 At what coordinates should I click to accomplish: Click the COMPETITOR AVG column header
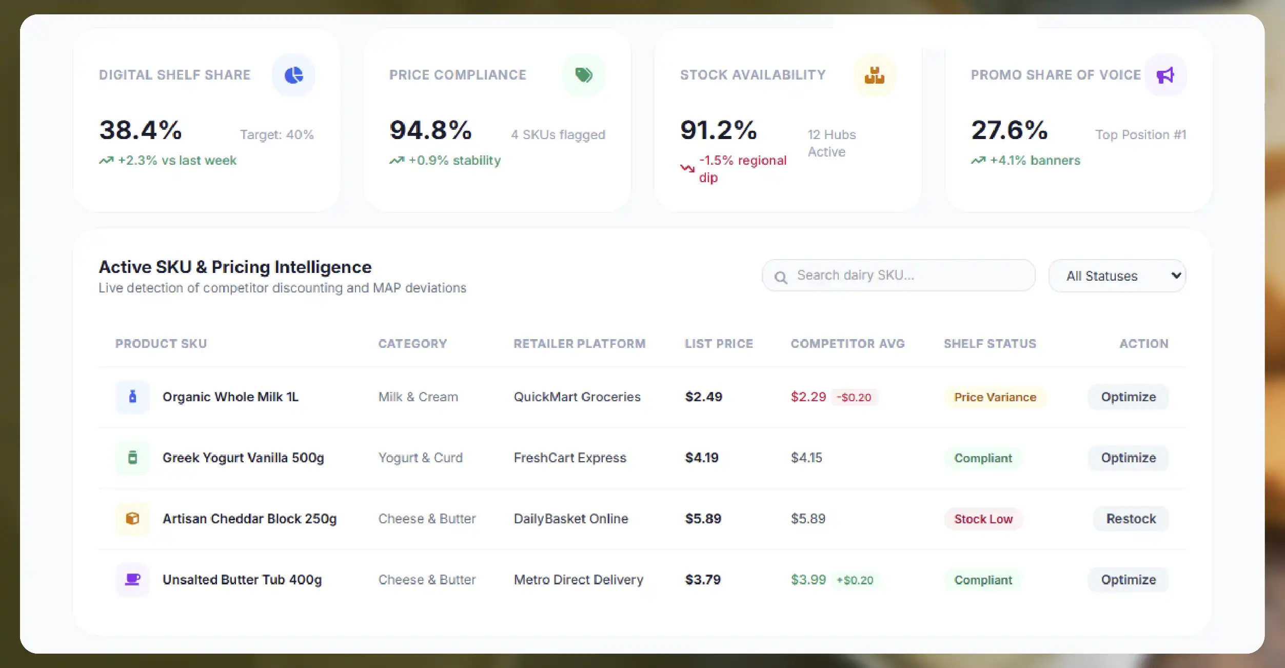pyautogui.click(x=848, y=343)
